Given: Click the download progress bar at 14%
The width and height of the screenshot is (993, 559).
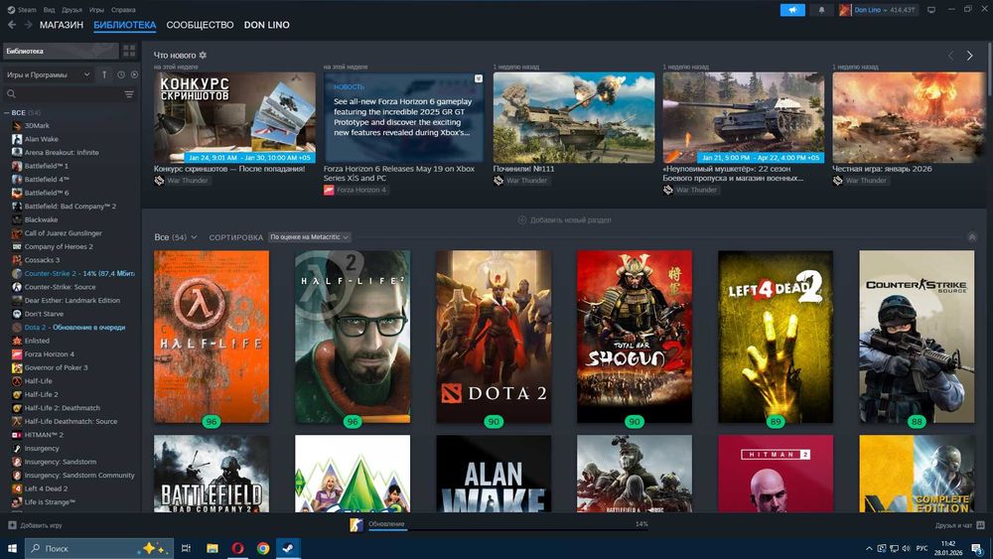Looking at the screenshot, I should pos(507,529).
